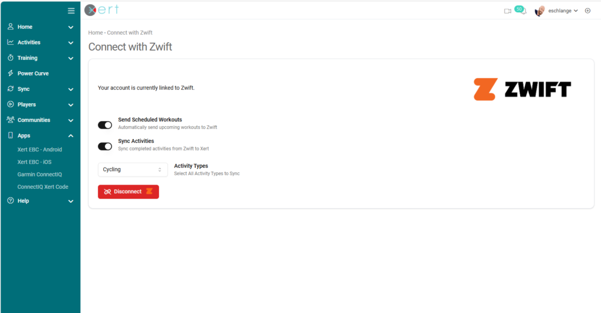The image size is (601, 313).
Task: Open Power Curve menu item
Action: tap(33, 73)
